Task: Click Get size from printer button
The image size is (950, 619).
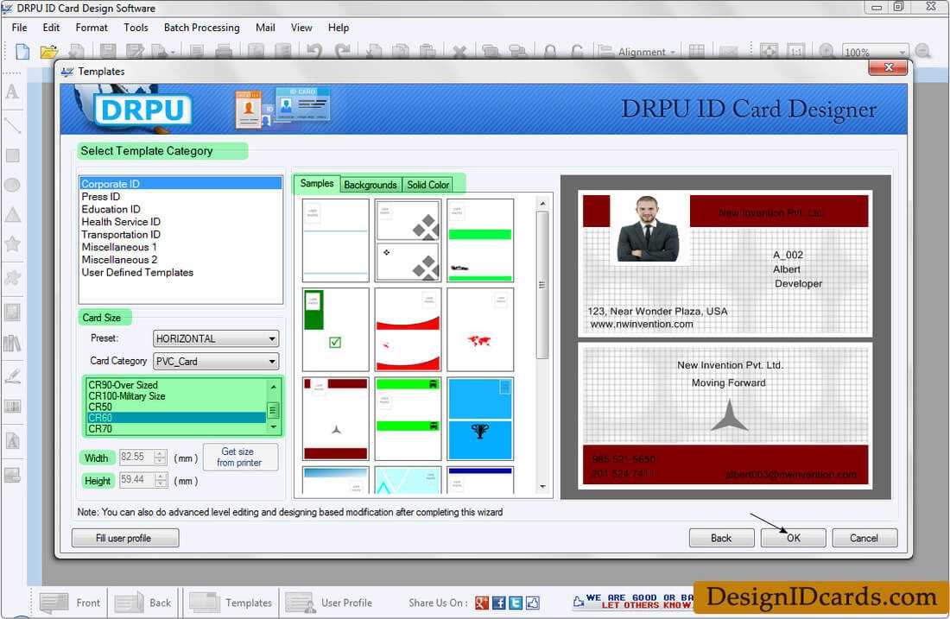Action: [240, 457]
